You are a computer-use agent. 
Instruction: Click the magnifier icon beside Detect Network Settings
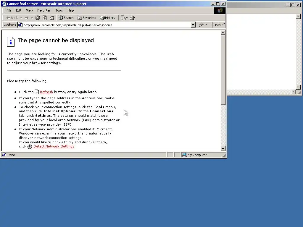click(30, 147)
